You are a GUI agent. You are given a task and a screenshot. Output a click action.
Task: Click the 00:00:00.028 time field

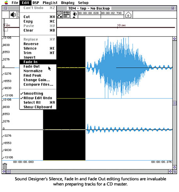[x=89, y=13]
